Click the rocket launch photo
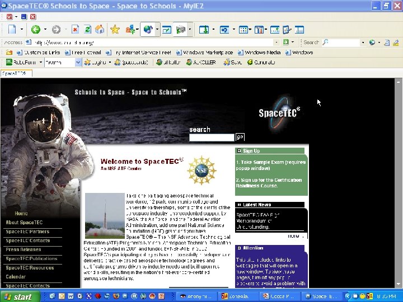The image size is (403, 302). click(105, 216)
